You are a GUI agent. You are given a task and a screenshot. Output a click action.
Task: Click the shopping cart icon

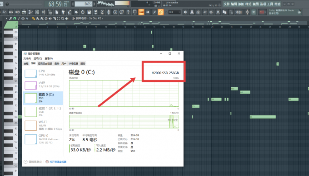pyautogui.click(x=254, y=12)
